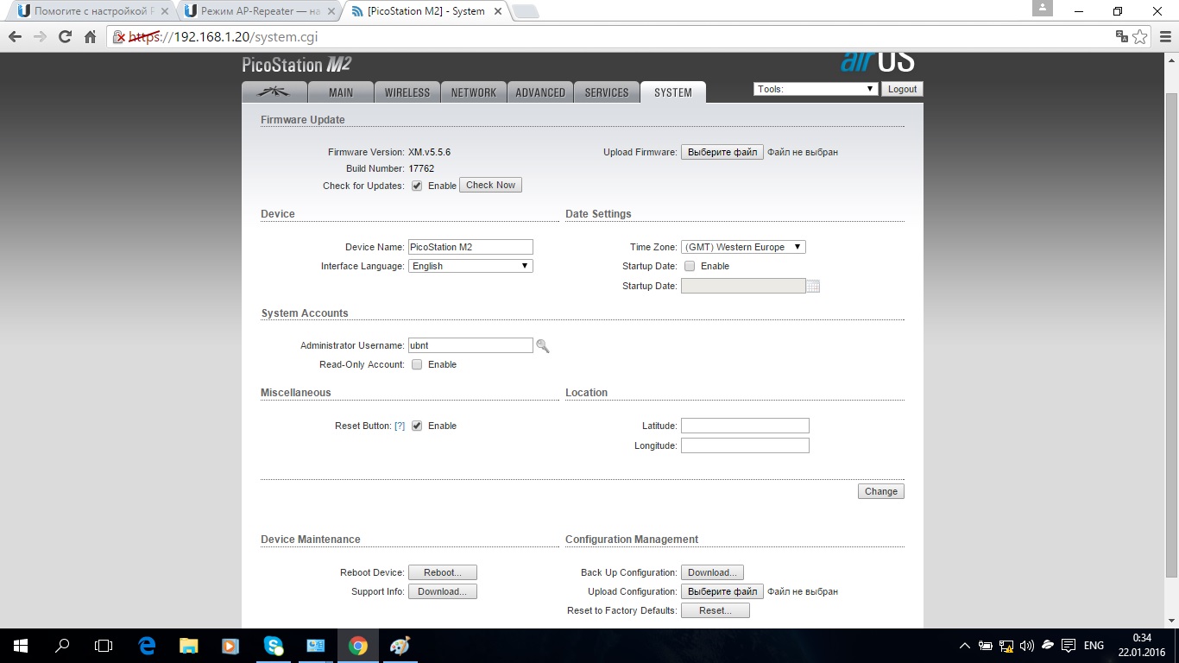Image resolution: width=1179 pixels, height=663 pixels.
Task: Bookmark this page with star icon
Action: click(1140, 36)
